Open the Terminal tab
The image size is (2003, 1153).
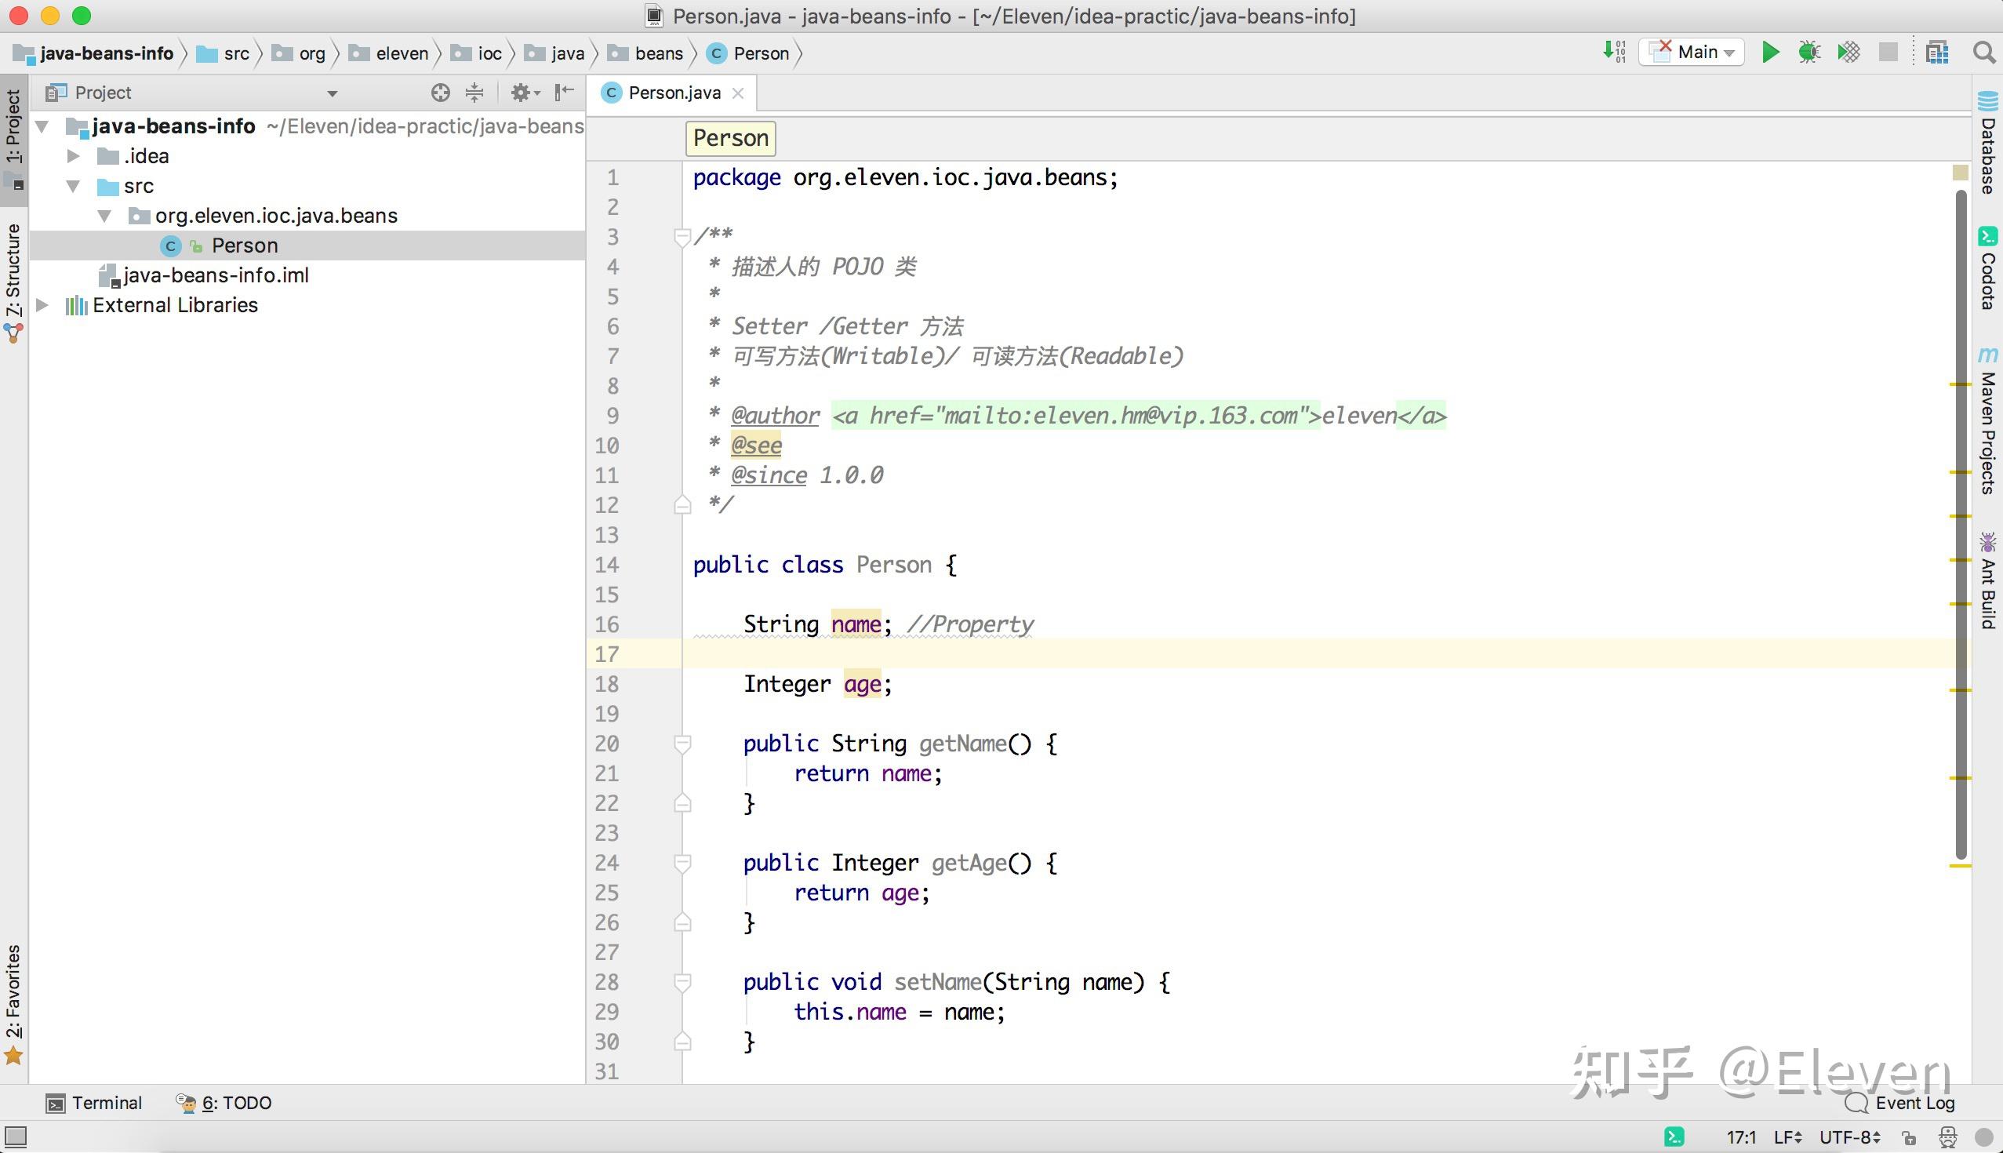coord(94,1102)
